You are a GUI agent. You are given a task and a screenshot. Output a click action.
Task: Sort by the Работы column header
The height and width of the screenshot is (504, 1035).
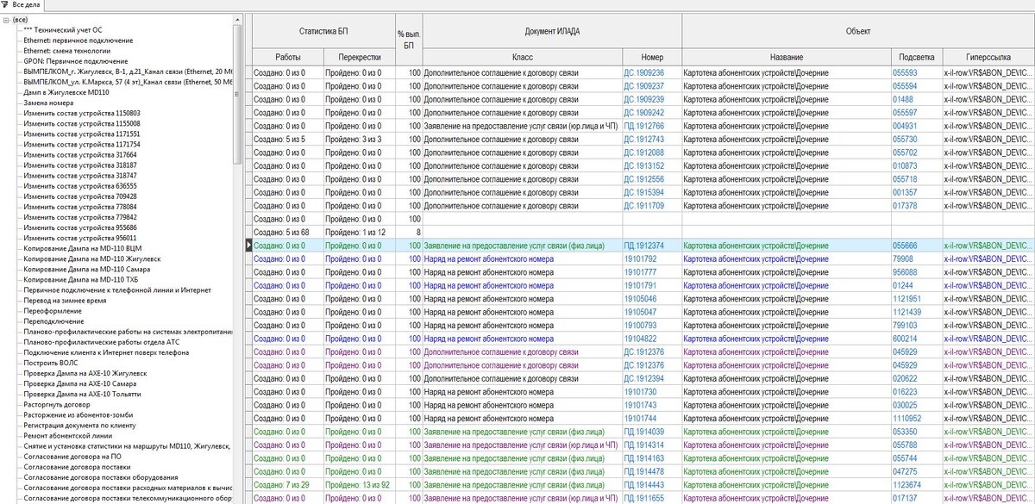point(287,56)
